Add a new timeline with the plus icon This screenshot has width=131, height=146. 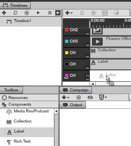(x=4, y=13)
